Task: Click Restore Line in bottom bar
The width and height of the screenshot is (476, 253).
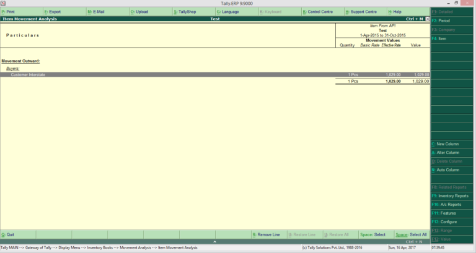Action: tap(305, 234)
